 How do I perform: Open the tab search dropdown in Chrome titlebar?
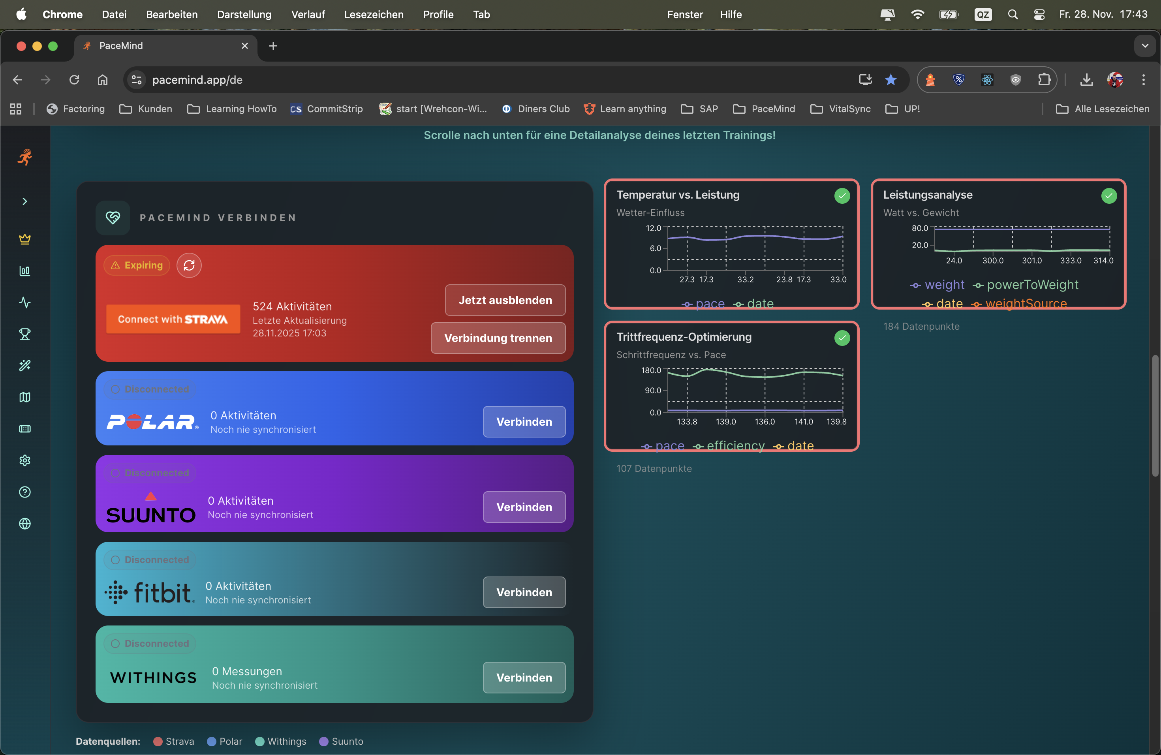click(1145, 46)
